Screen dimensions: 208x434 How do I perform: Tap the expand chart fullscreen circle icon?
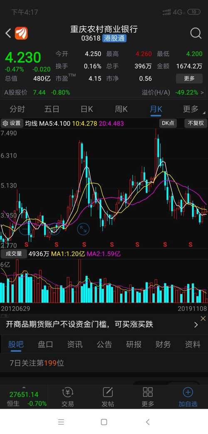83,229
